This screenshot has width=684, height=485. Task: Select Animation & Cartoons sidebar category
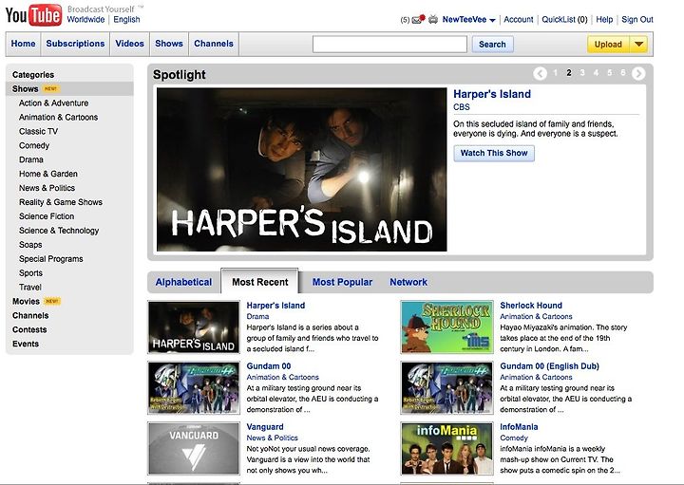click(59, 118)
